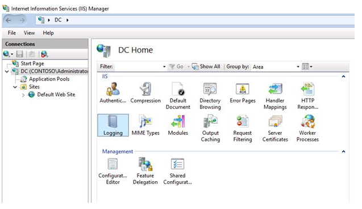This screenshot has height=209, width=362.
Task: Click inside the Filter text field
Action: point(138,67)
